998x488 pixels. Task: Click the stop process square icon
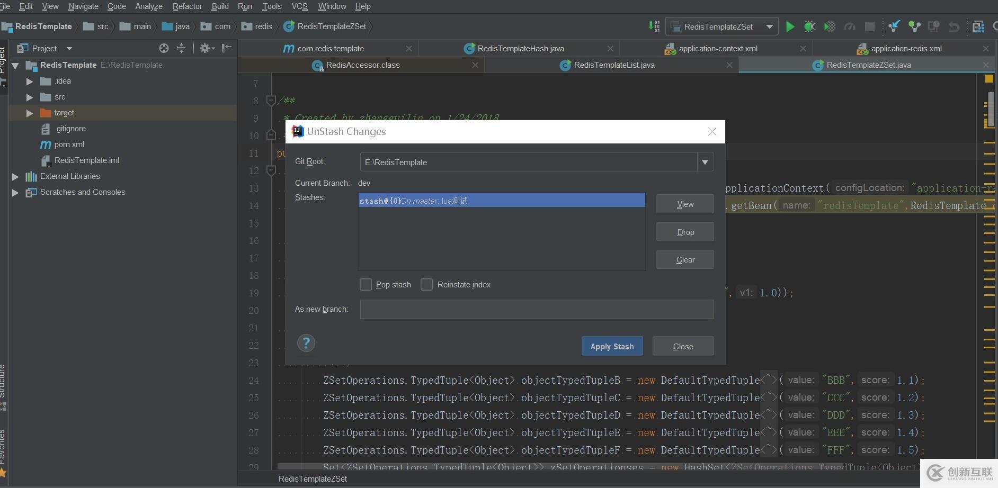tap(869, 26)
